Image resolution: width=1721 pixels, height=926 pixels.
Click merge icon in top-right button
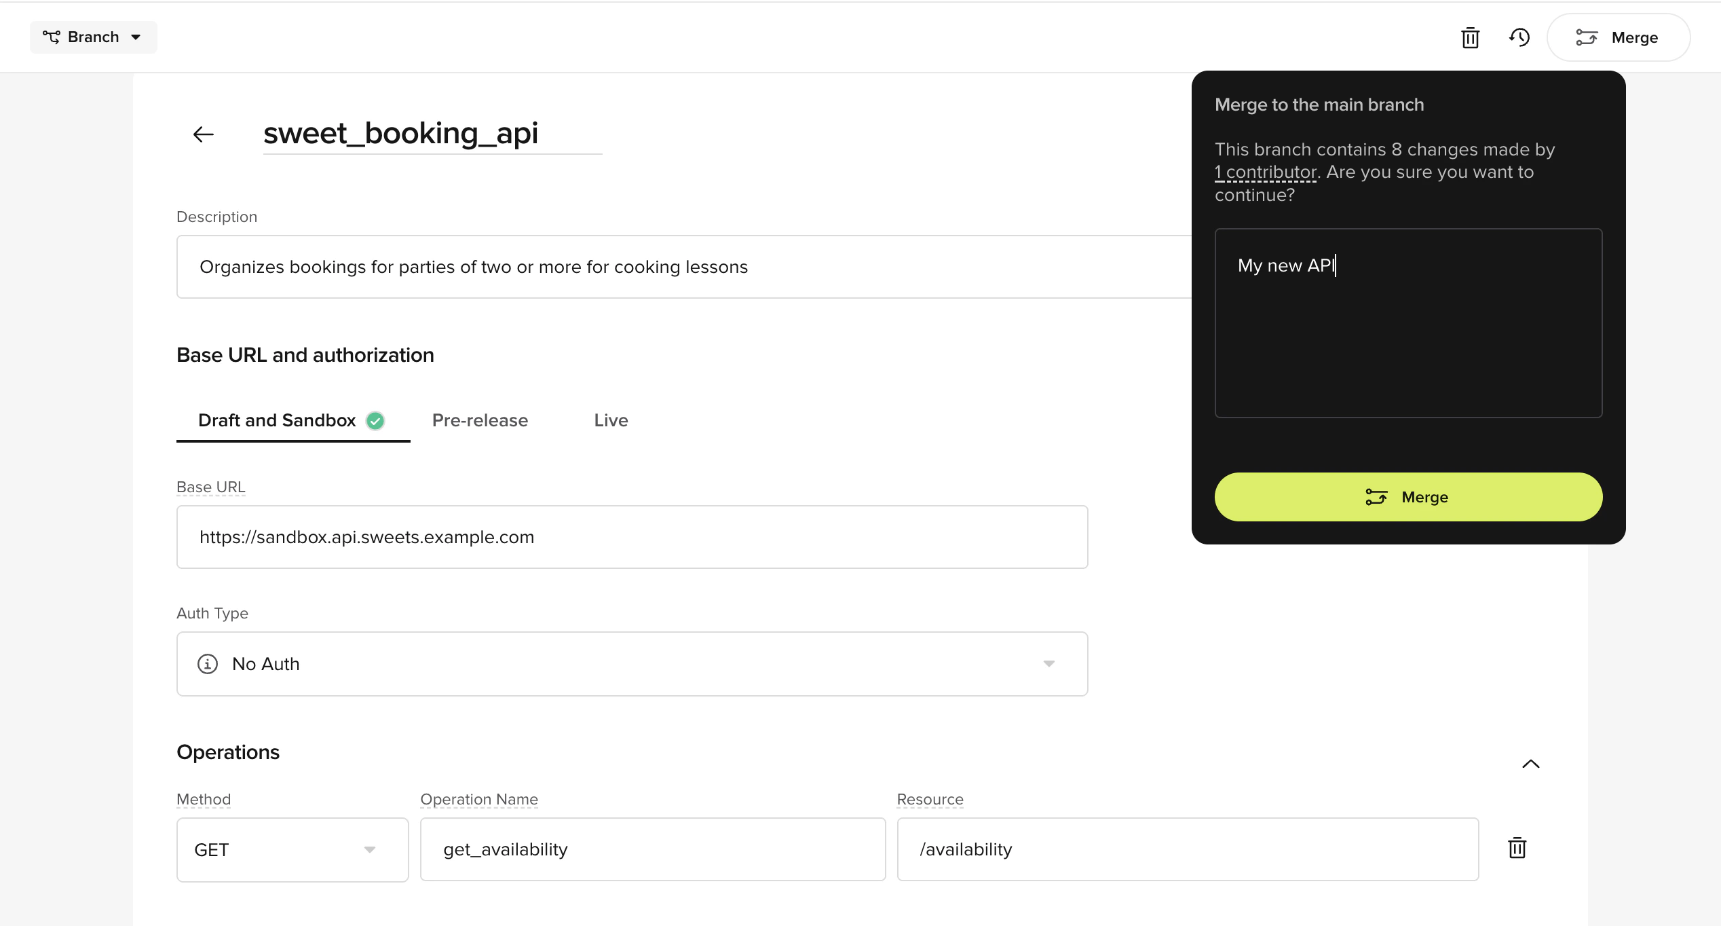click(x=1587, y=37)
